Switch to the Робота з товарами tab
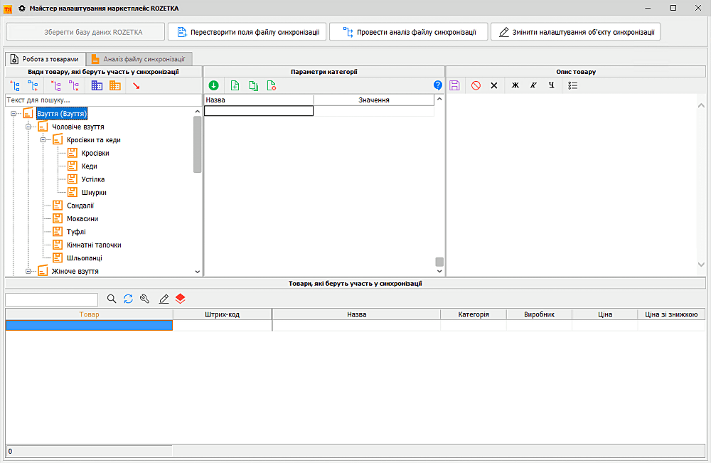Viewport: 711px width, 463px height. (46, 59)
